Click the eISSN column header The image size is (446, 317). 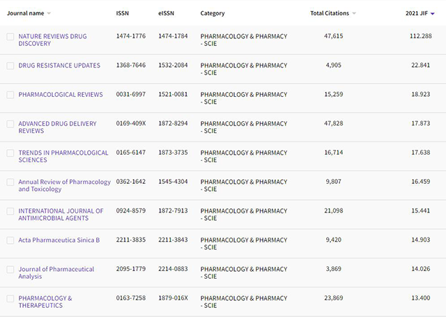[167, 14]
